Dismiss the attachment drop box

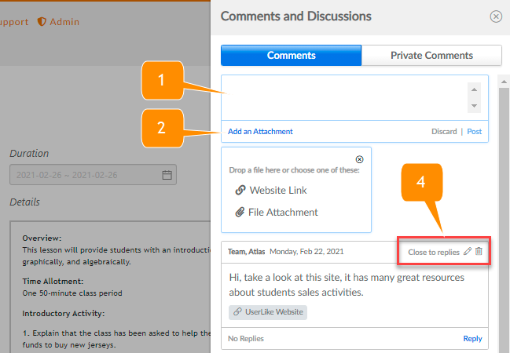coord(360,158)
